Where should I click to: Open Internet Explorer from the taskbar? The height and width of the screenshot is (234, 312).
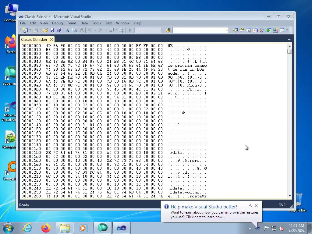(27, 228)
